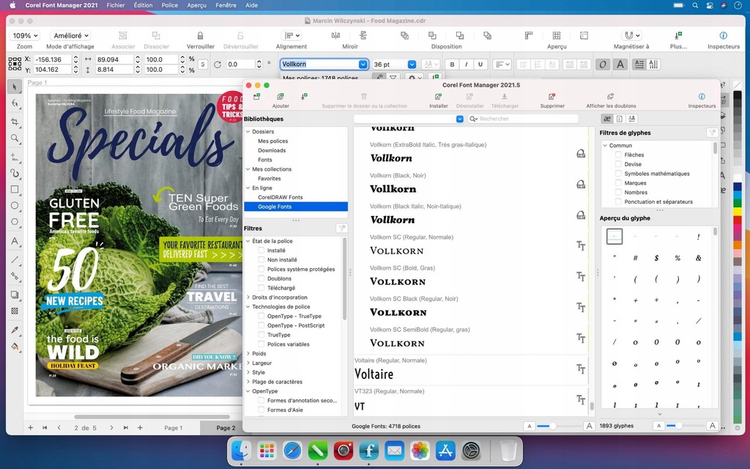Select CorelDRAW Fonts in the library list
Screen dimensions: 750x469
coord(280,197)
